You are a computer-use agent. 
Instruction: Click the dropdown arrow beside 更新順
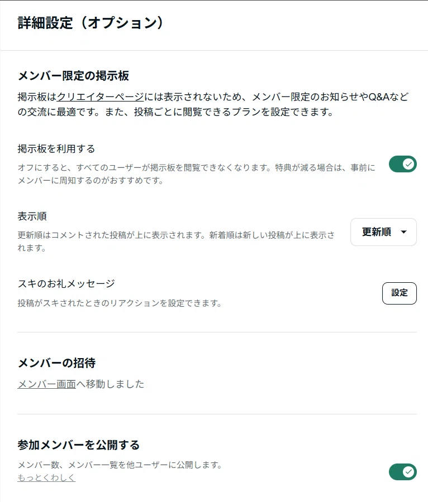point(403,232)
